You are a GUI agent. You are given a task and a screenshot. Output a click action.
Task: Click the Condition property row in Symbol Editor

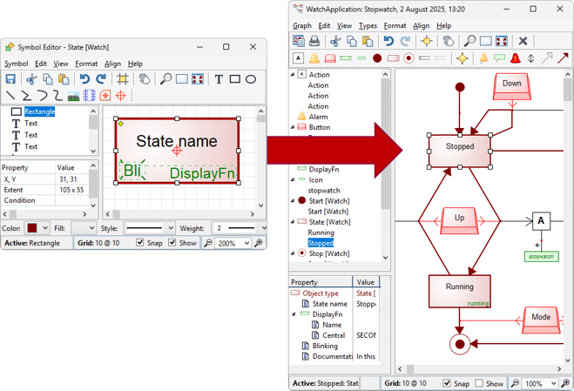[45, 200]
